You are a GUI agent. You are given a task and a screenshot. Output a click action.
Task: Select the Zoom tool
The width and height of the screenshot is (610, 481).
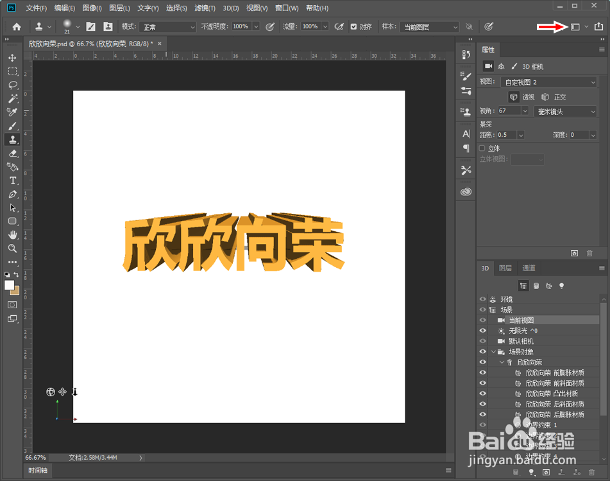(x=12, y=248)
